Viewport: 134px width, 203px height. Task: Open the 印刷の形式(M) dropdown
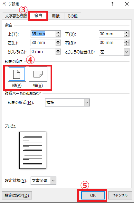(67, 103)
